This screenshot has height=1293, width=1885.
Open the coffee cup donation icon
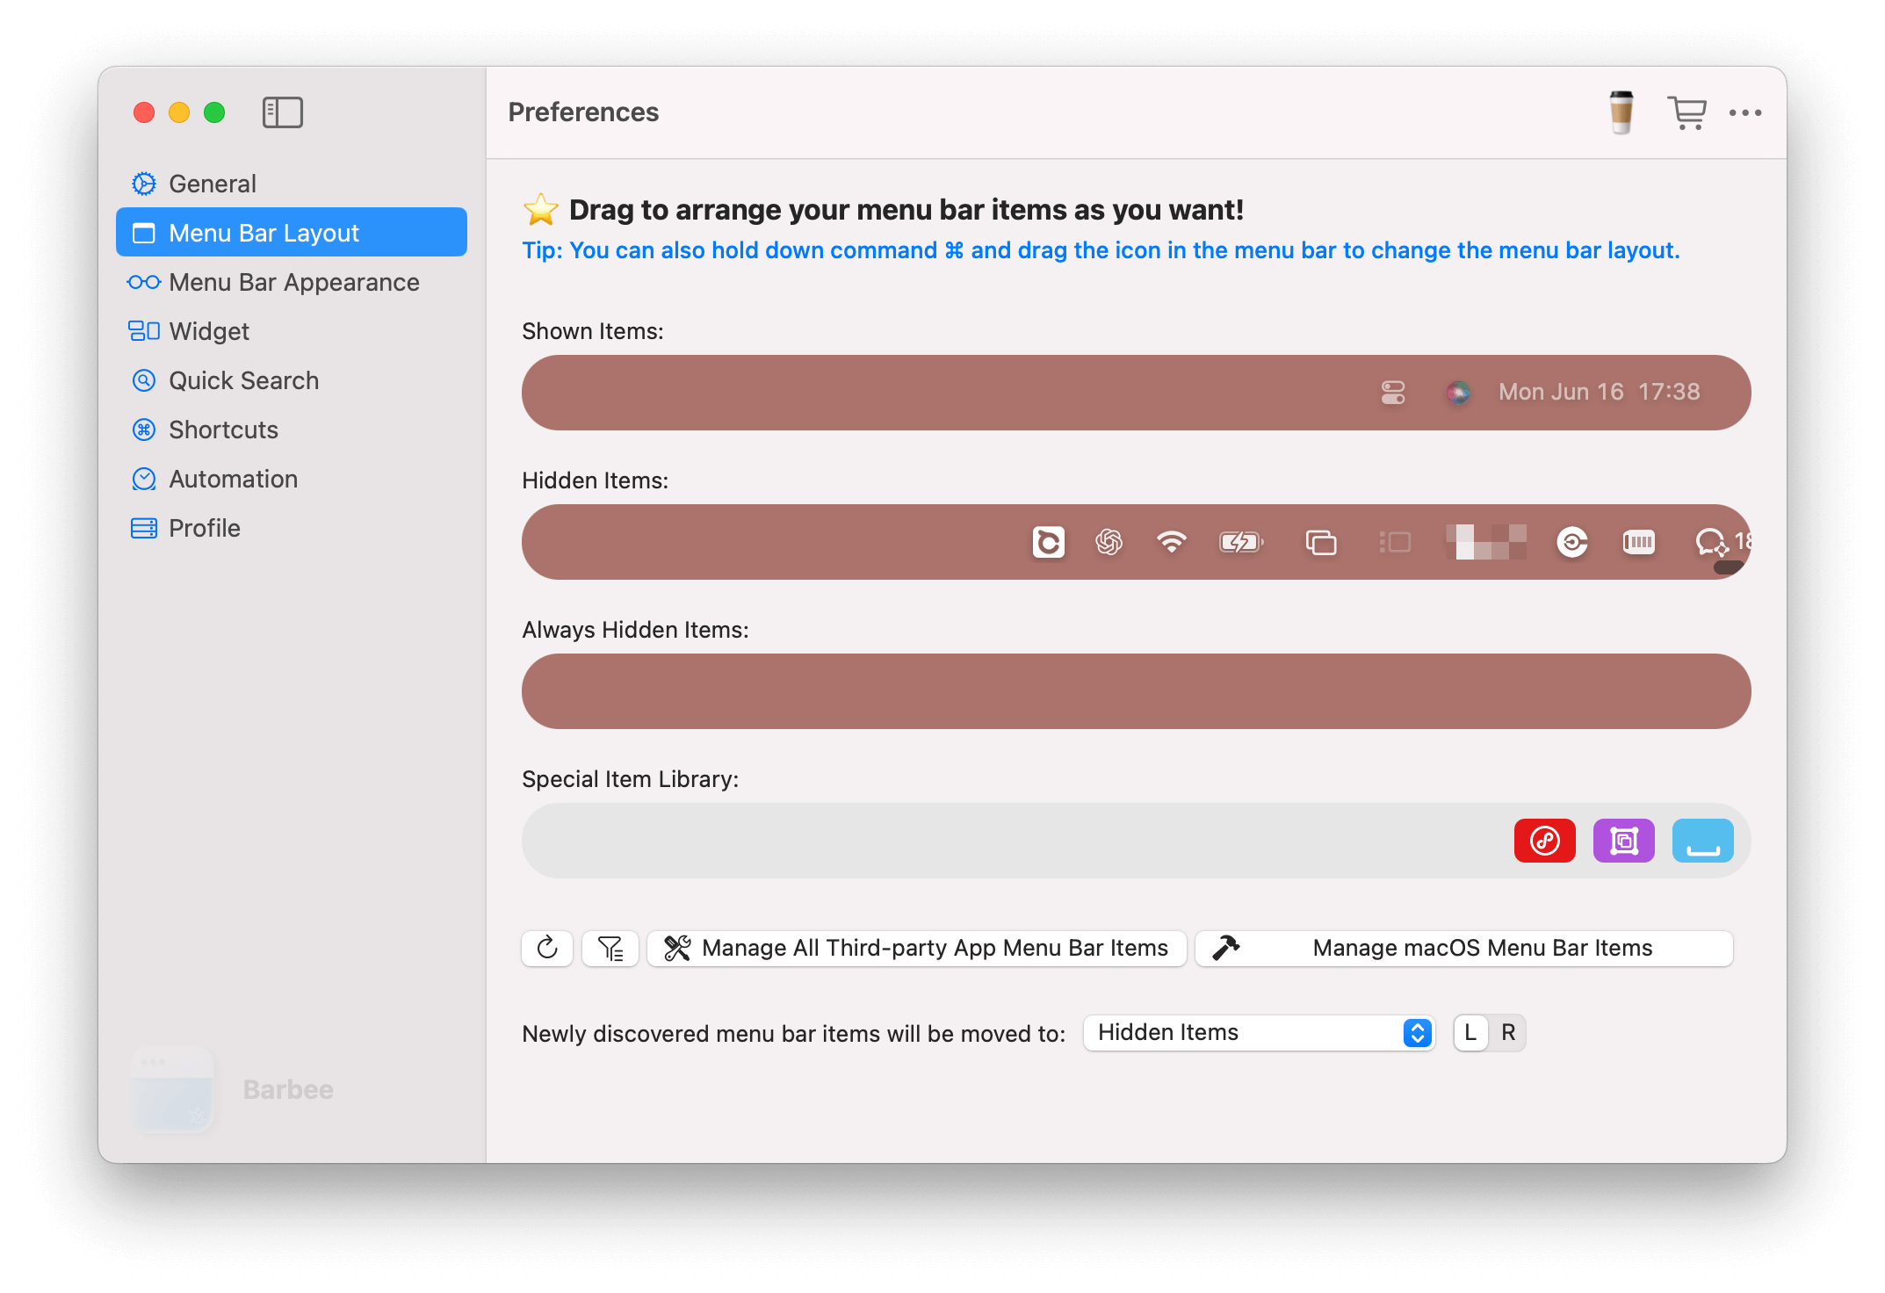(1621, 112)
